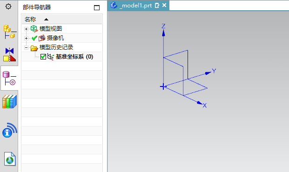Select the 模型视图 icon
The height and width of the screenshot is (172, 289).
pyautogui.click(x=34, y=29)
